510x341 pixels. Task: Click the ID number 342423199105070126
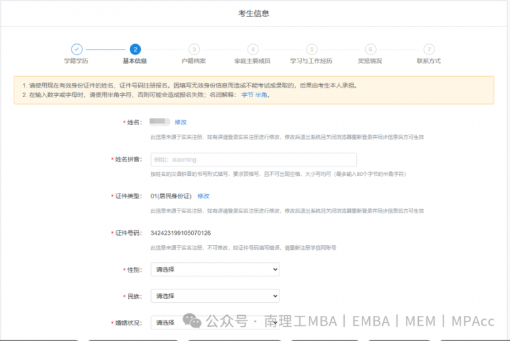[180, 233]
